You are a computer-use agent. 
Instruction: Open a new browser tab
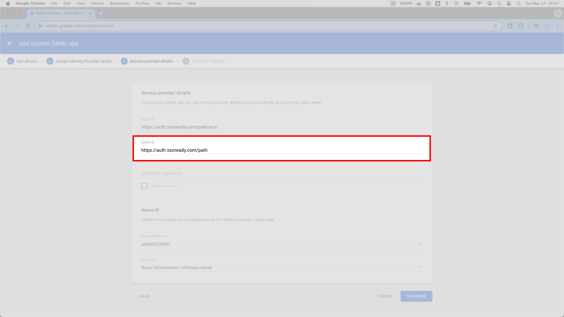coord(101,13)
